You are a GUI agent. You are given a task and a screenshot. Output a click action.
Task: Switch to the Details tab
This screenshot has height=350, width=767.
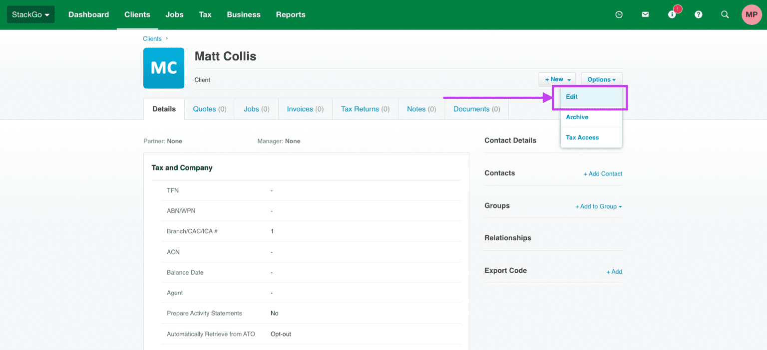click(x=164, y=109)
